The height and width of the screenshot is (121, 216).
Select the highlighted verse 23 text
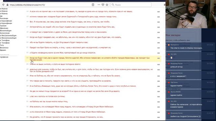89,59
